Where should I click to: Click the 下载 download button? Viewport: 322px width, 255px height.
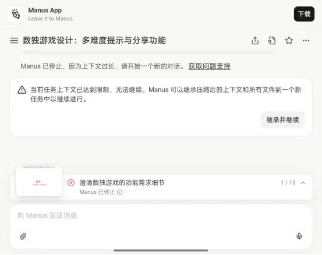click(x=304, y=14)
